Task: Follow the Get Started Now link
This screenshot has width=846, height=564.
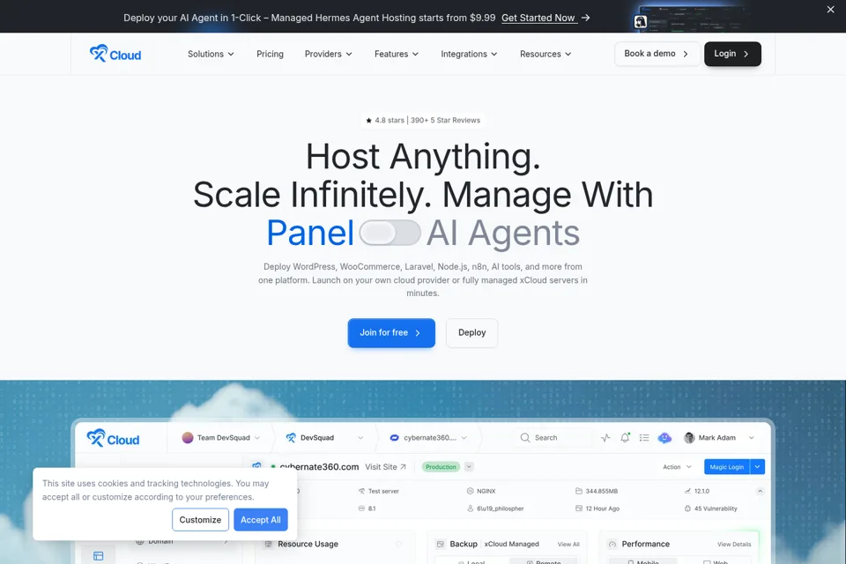Action: pyautogui.click(x=538, y=18)
